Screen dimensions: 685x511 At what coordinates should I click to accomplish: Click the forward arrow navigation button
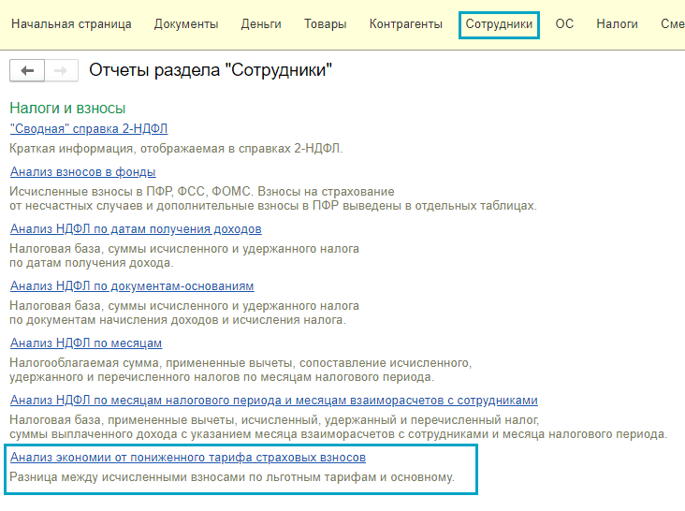coord(61,70)
